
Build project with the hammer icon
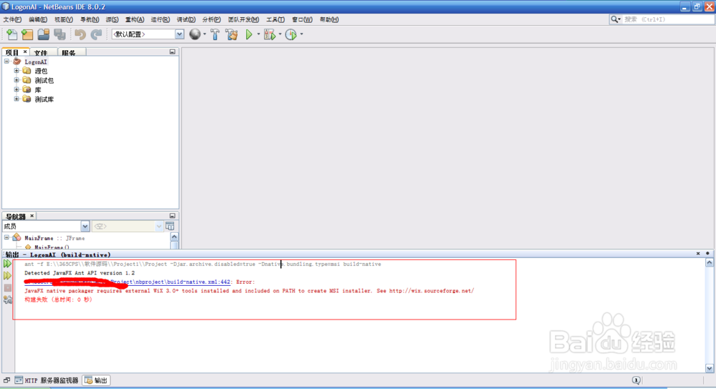pyautogui.click(x=215, y=34)
